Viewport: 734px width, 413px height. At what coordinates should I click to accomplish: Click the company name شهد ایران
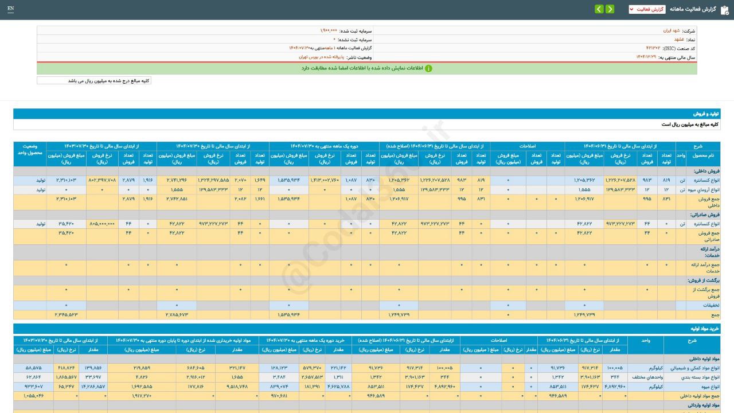(x=671, y=31)
